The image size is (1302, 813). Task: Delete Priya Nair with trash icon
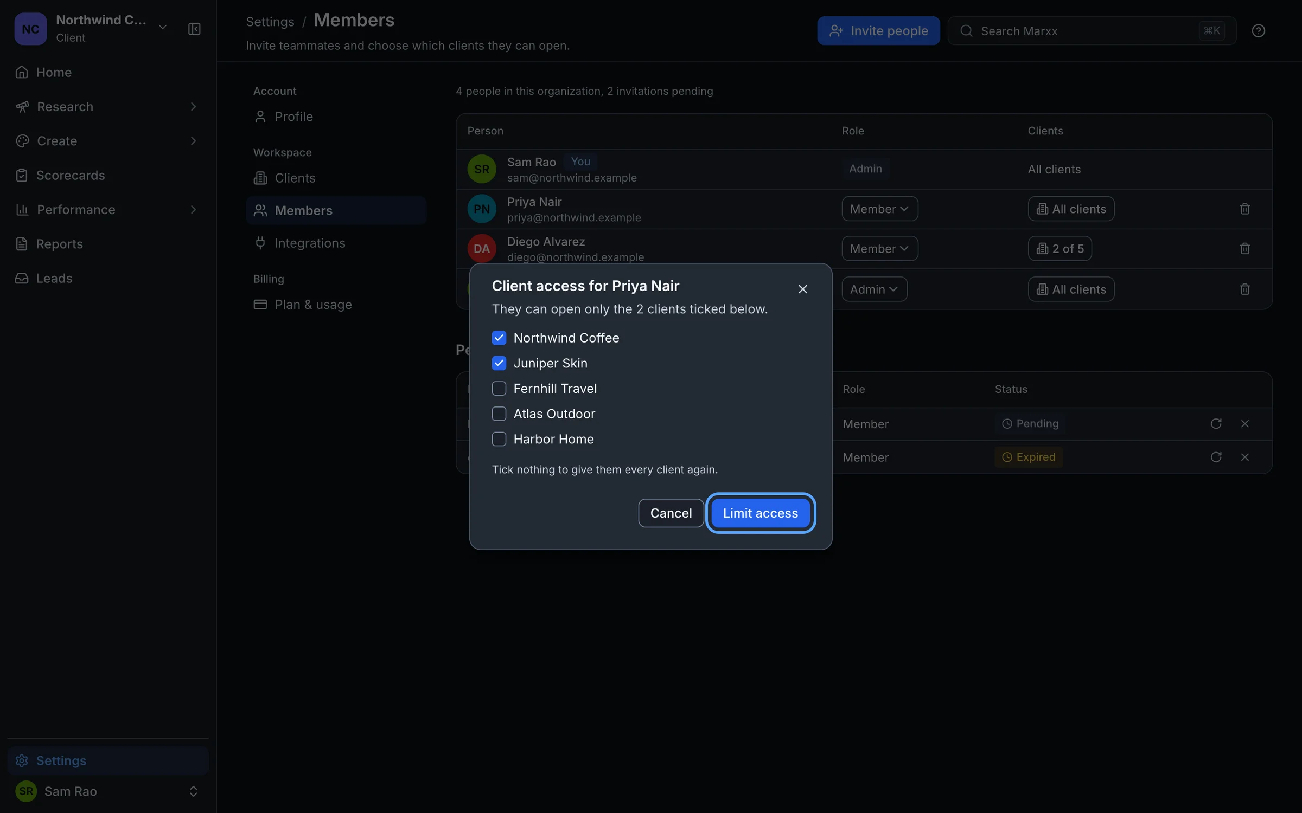coord(1244,209)
